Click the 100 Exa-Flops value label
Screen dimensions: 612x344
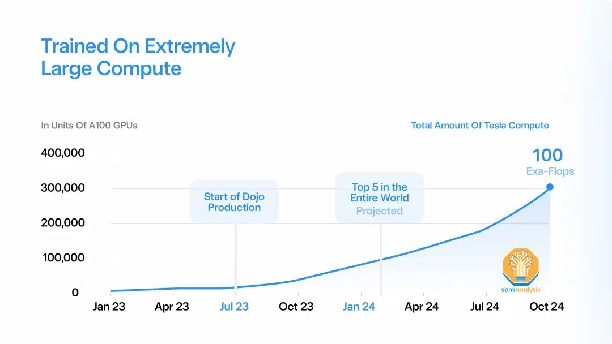pyautogui.click(x=550, y=162)
